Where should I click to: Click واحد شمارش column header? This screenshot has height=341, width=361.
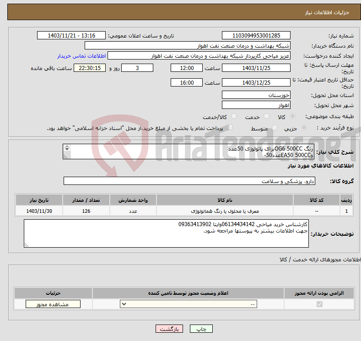pyautogui.click(x=133, y=200)
